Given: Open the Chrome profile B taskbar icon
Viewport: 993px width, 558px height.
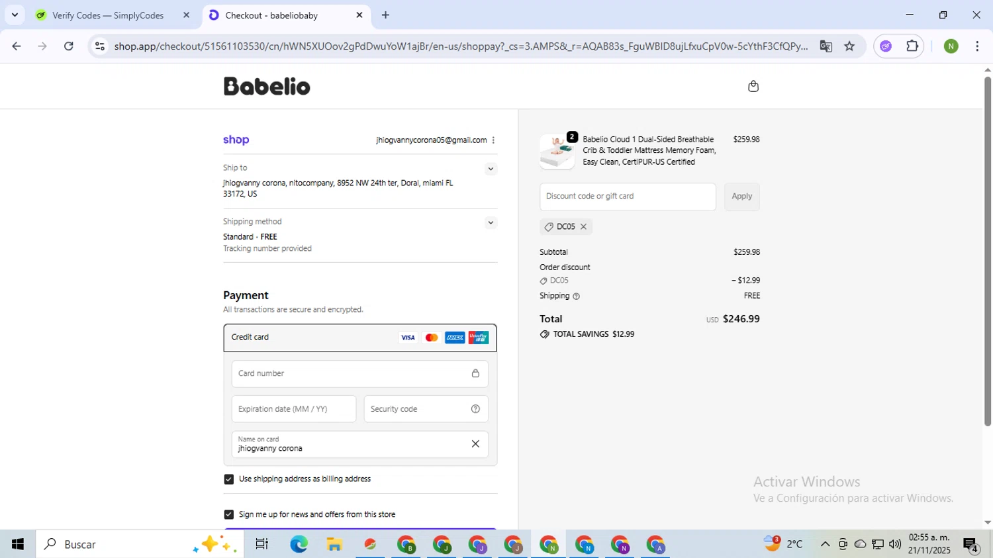Looking at the screenshot, I should (x=406, y=544).
